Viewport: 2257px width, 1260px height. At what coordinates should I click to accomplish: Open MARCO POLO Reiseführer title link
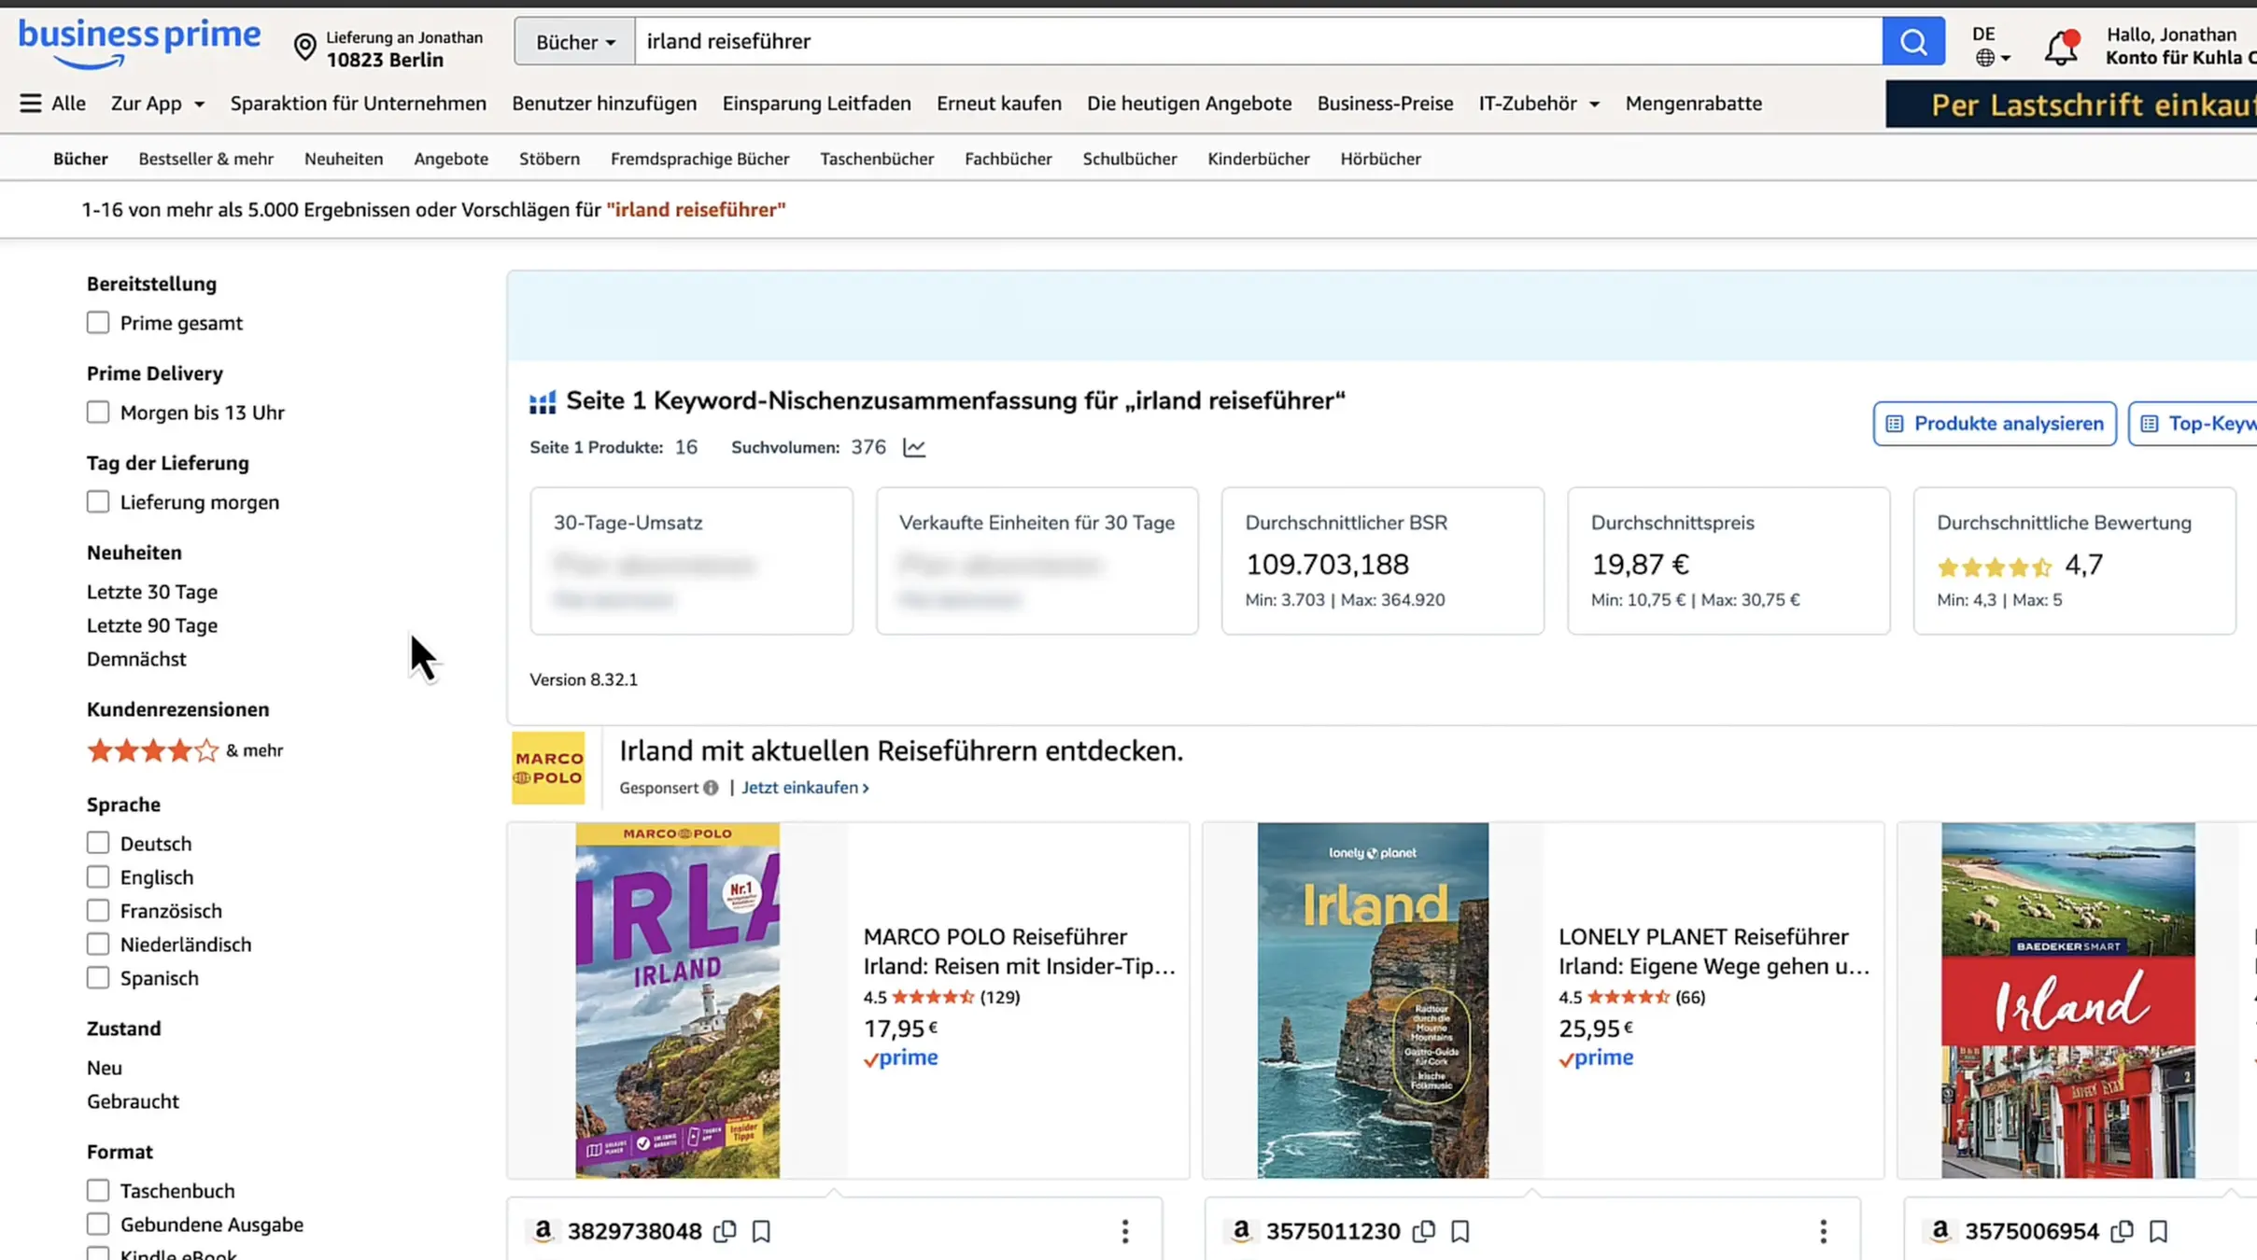coord(1019,951)
